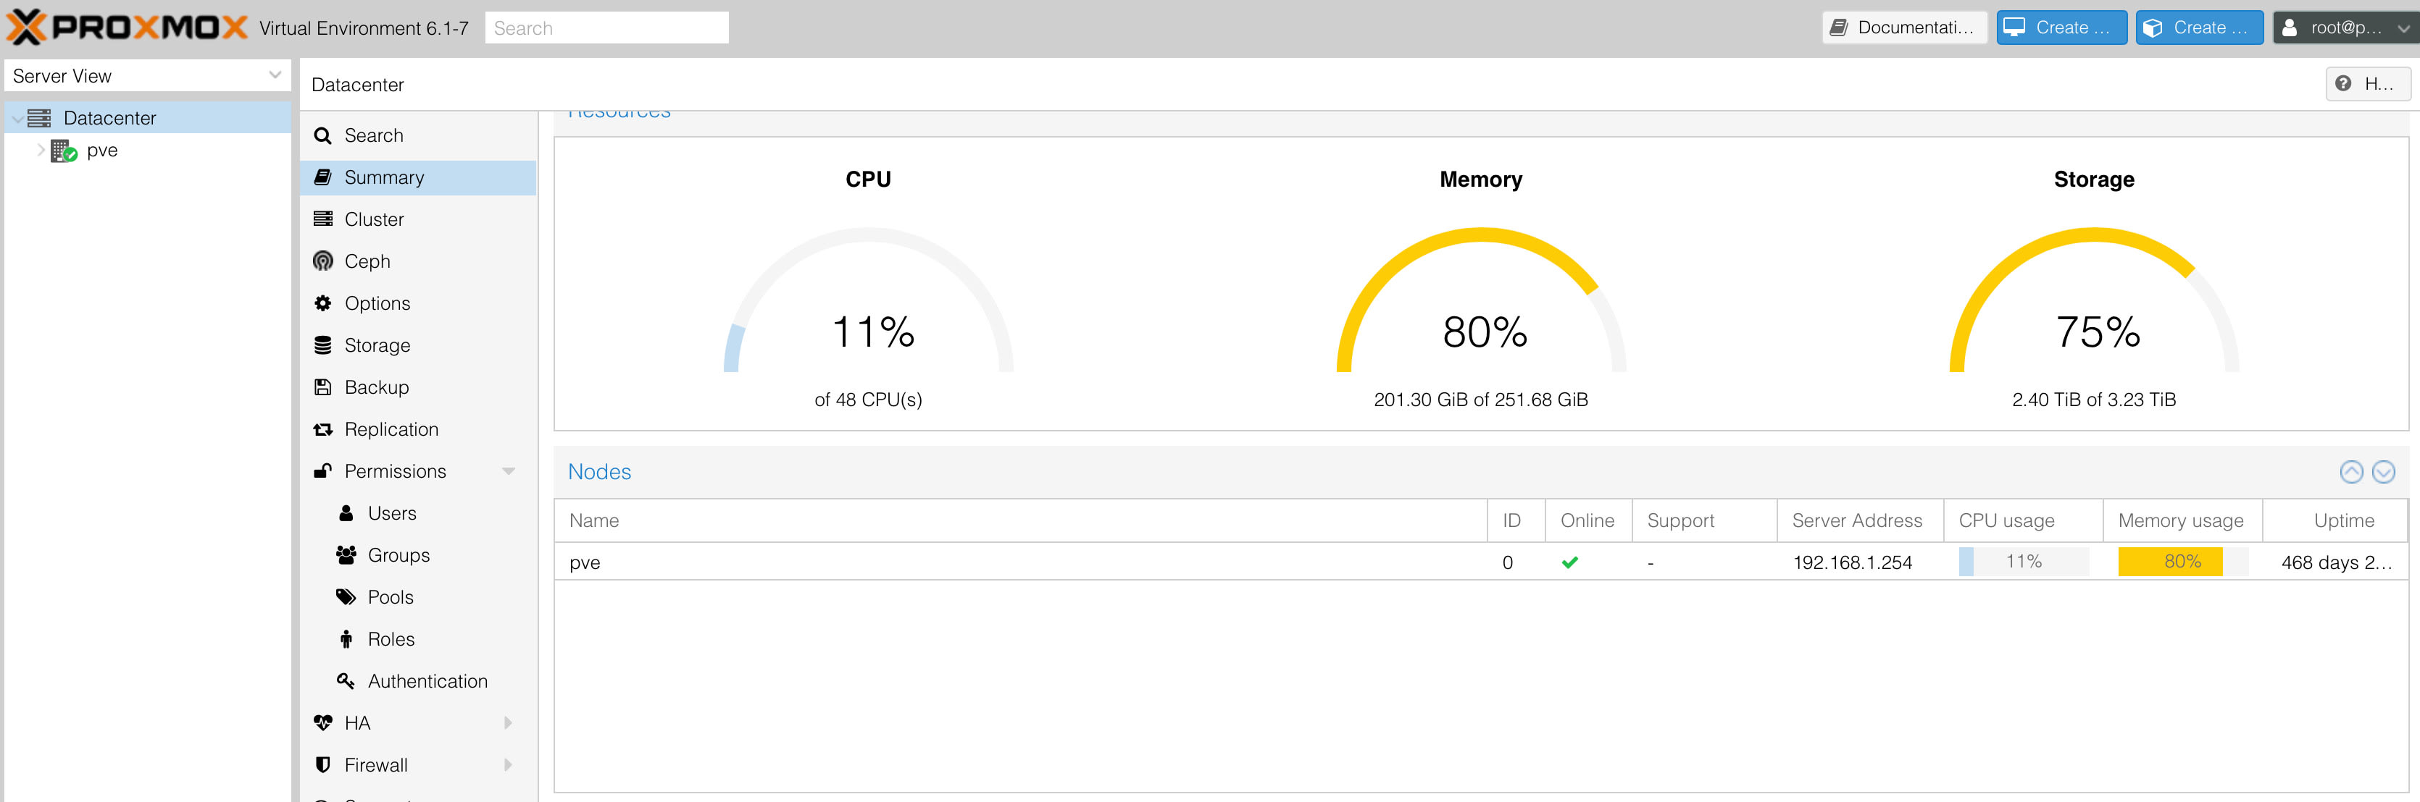Click the pve node icon in the tree
This screenshot has height=802, width=2420.
point(63,151)
